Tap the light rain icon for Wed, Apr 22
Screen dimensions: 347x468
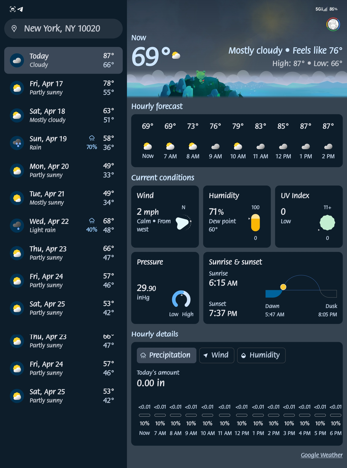(17, 226)
